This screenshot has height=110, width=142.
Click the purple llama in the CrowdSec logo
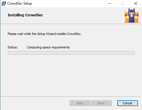click(x=132, y=16)
